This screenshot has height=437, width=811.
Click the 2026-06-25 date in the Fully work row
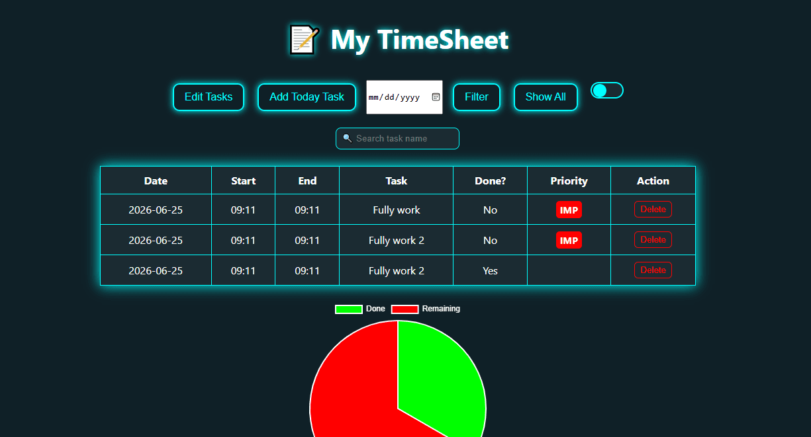156,210
